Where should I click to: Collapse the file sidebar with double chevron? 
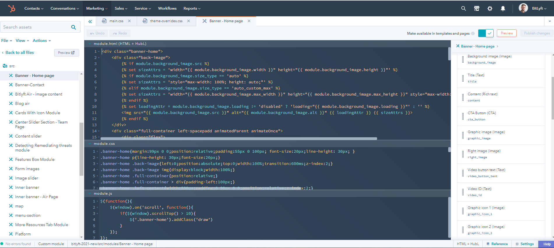90,21
